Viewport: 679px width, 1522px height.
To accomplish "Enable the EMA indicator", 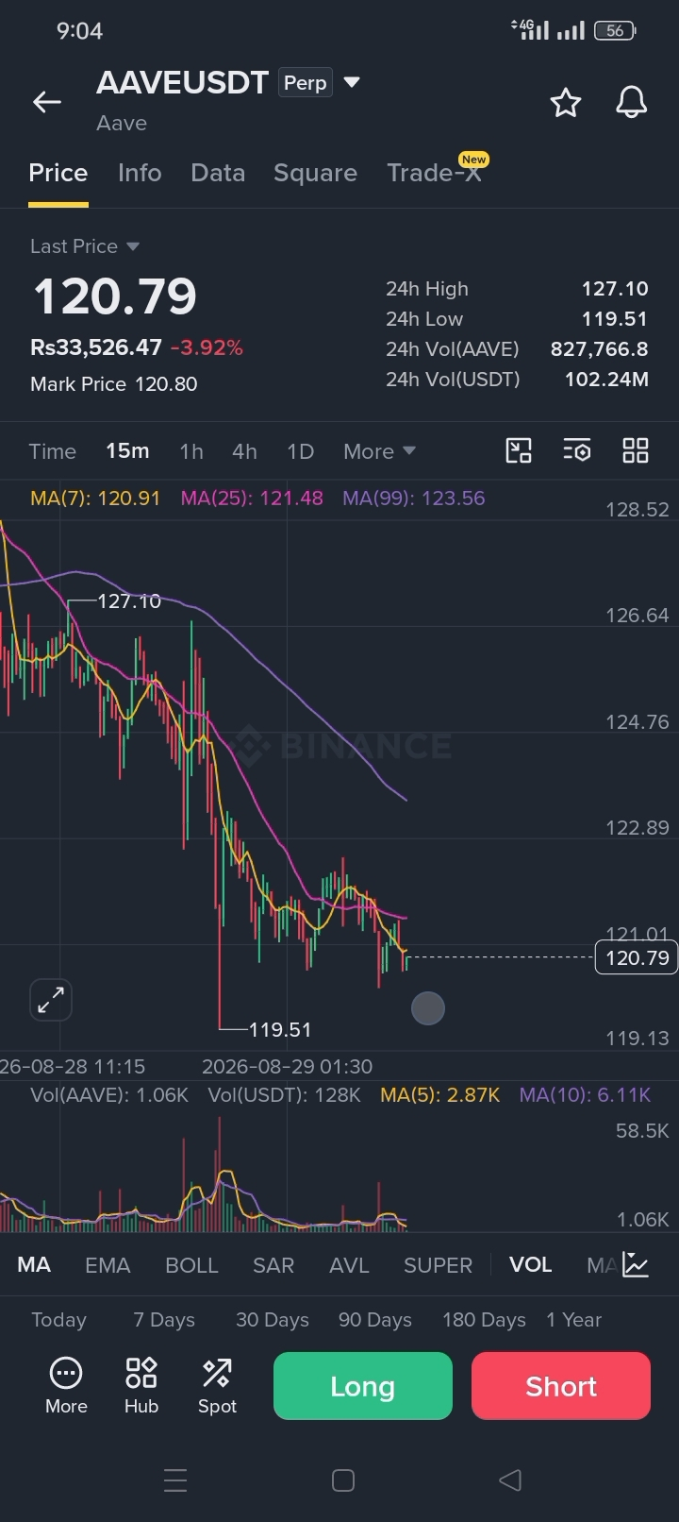I will coord(108,1265).
